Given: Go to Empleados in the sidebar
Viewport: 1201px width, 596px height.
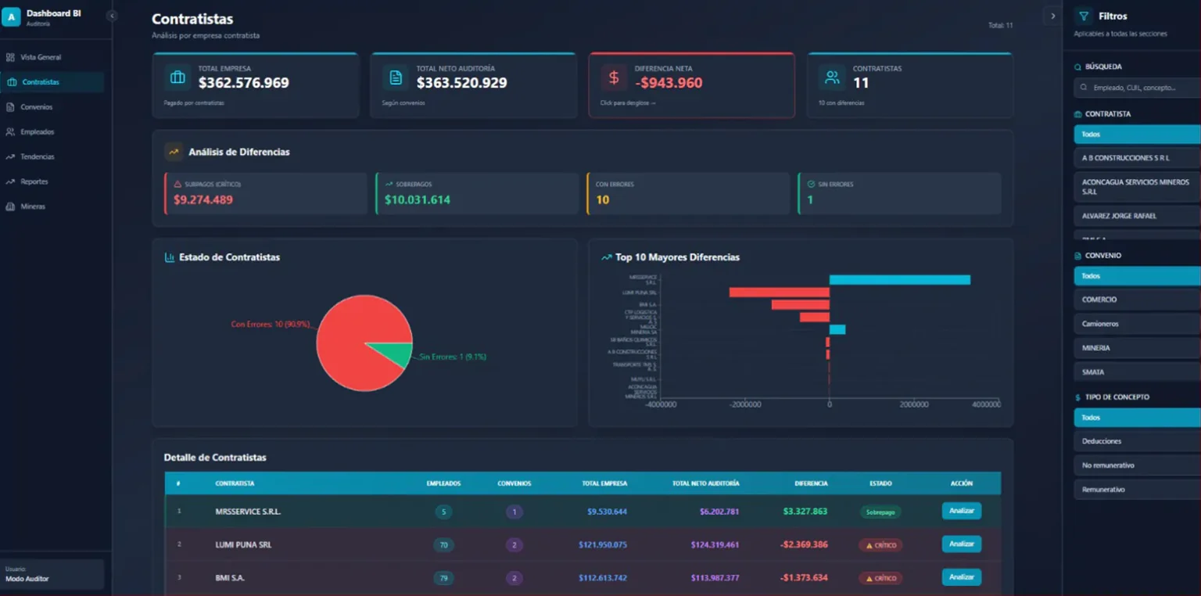Looking at the screenshot, I should [x=38, y=132].
